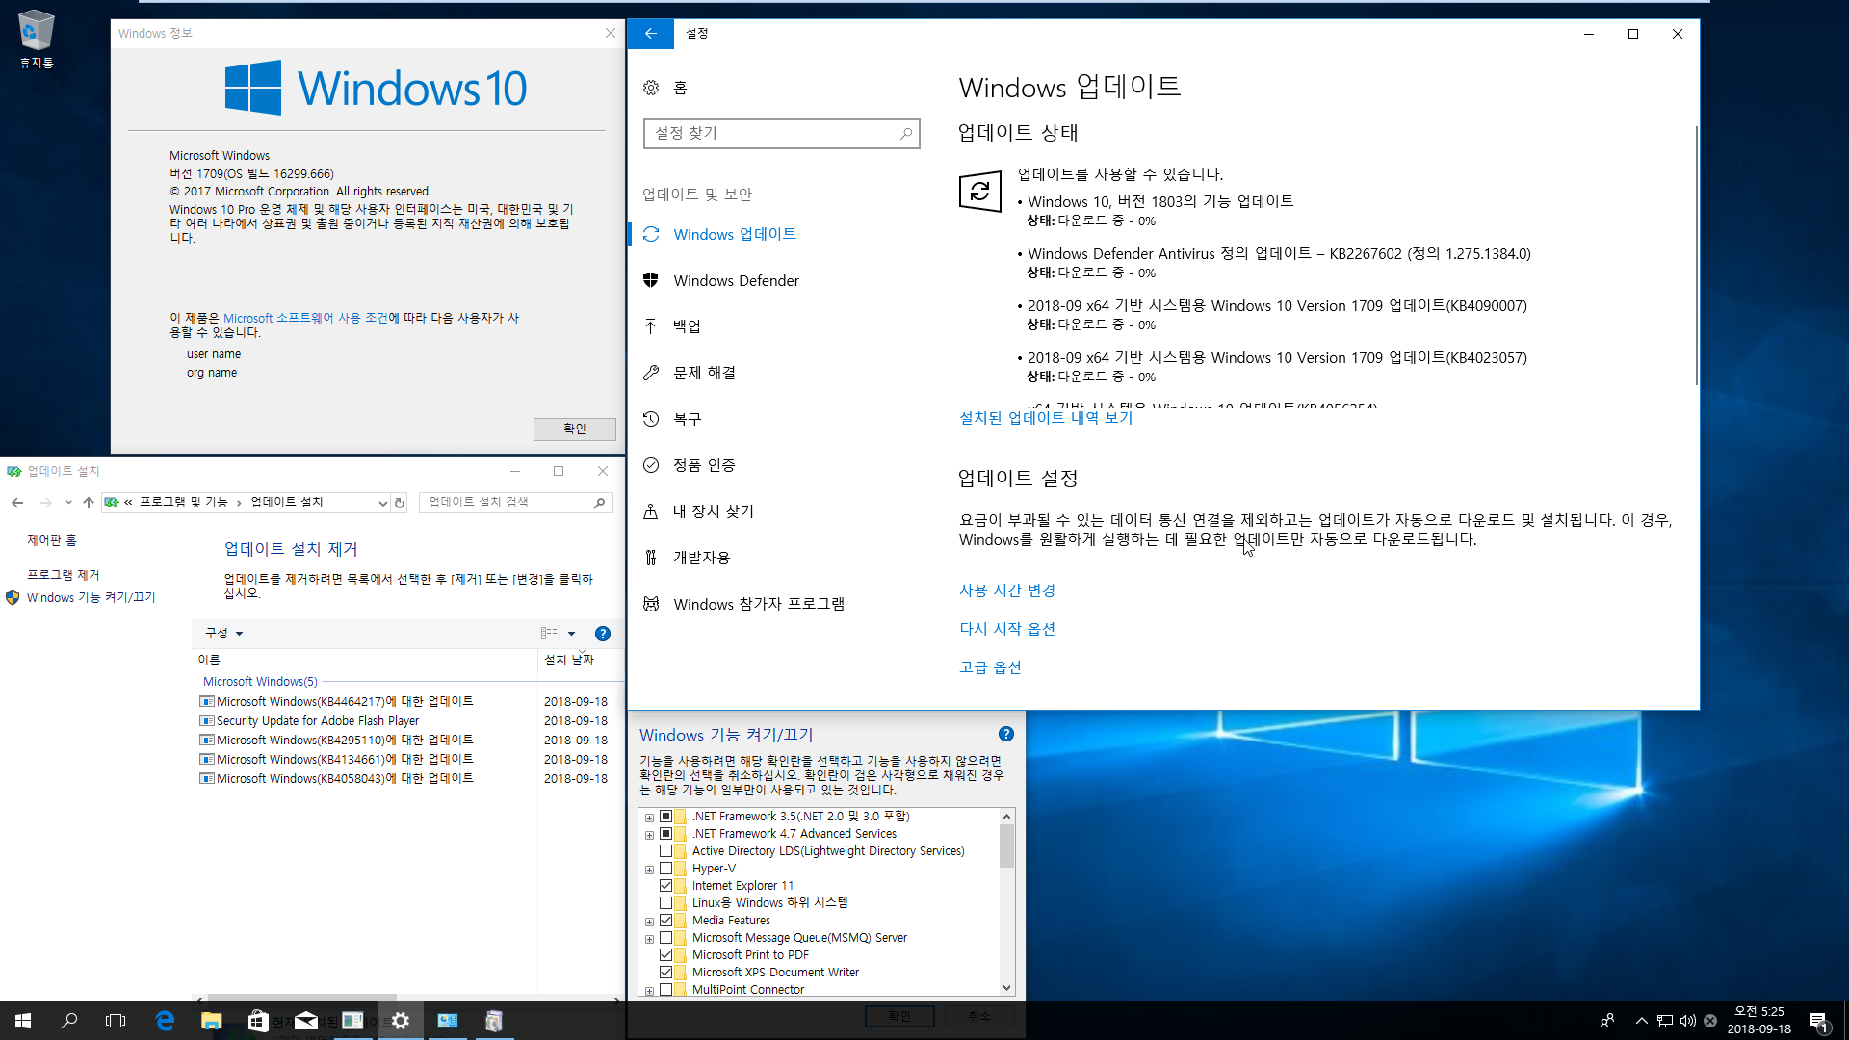
Task: Open People icon on taskbar
Action: (x=1606, y=1021)
